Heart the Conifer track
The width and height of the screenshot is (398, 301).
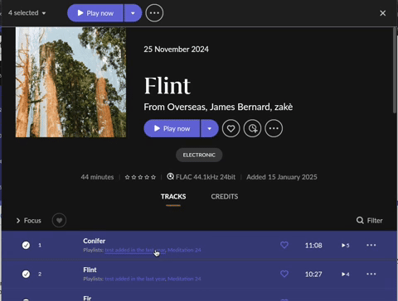(x=284, y=245)
